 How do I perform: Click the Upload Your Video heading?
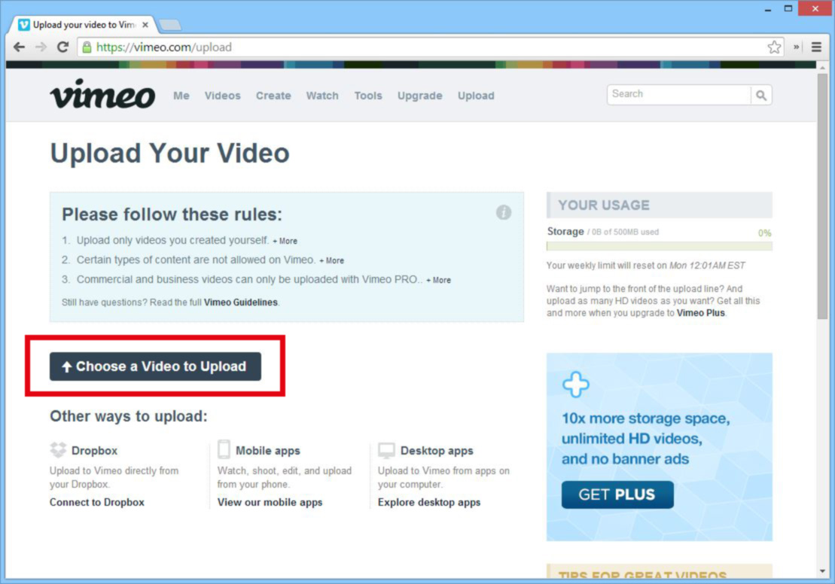pyautogui.click(x=170, y=154)
